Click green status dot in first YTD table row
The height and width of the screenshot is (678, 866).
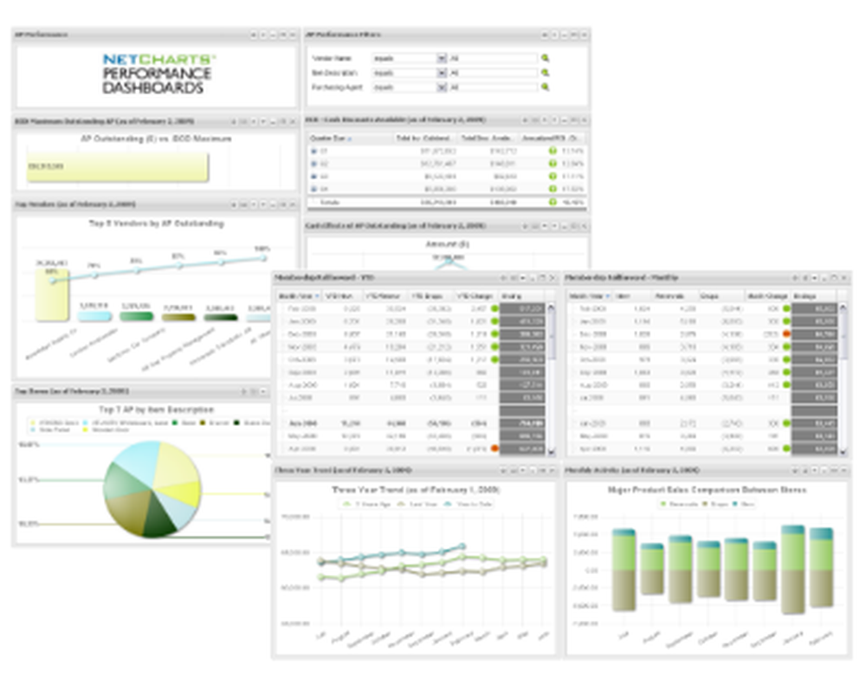pos(494,308)
